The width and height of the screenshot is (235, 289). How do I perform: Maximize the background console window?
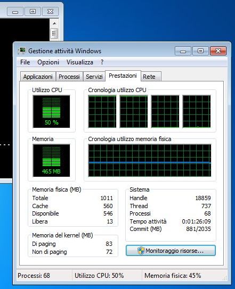coord(33,12)
